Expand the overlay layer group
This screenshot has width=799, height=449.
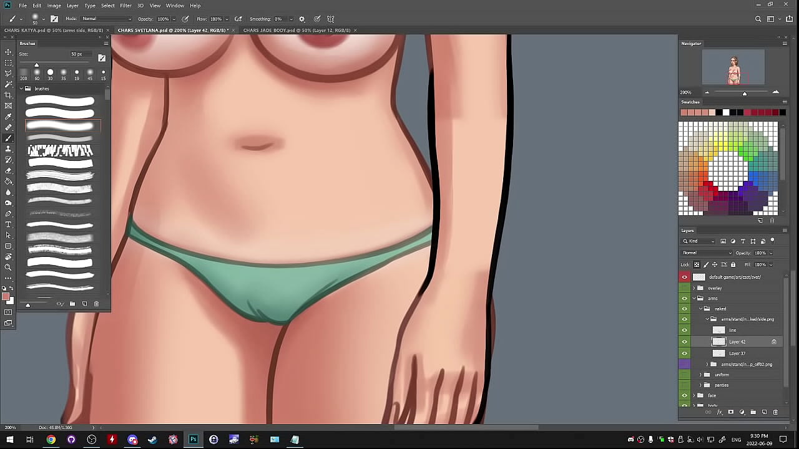tap(694, 288)
